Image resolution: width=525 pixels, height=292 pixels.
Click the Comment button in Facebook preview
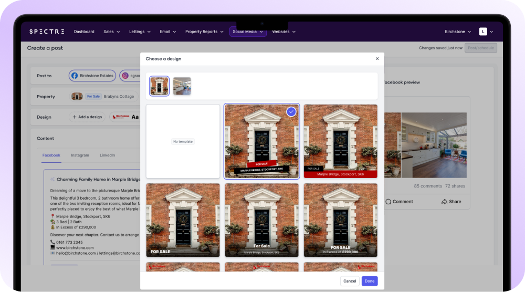[399, 202]
